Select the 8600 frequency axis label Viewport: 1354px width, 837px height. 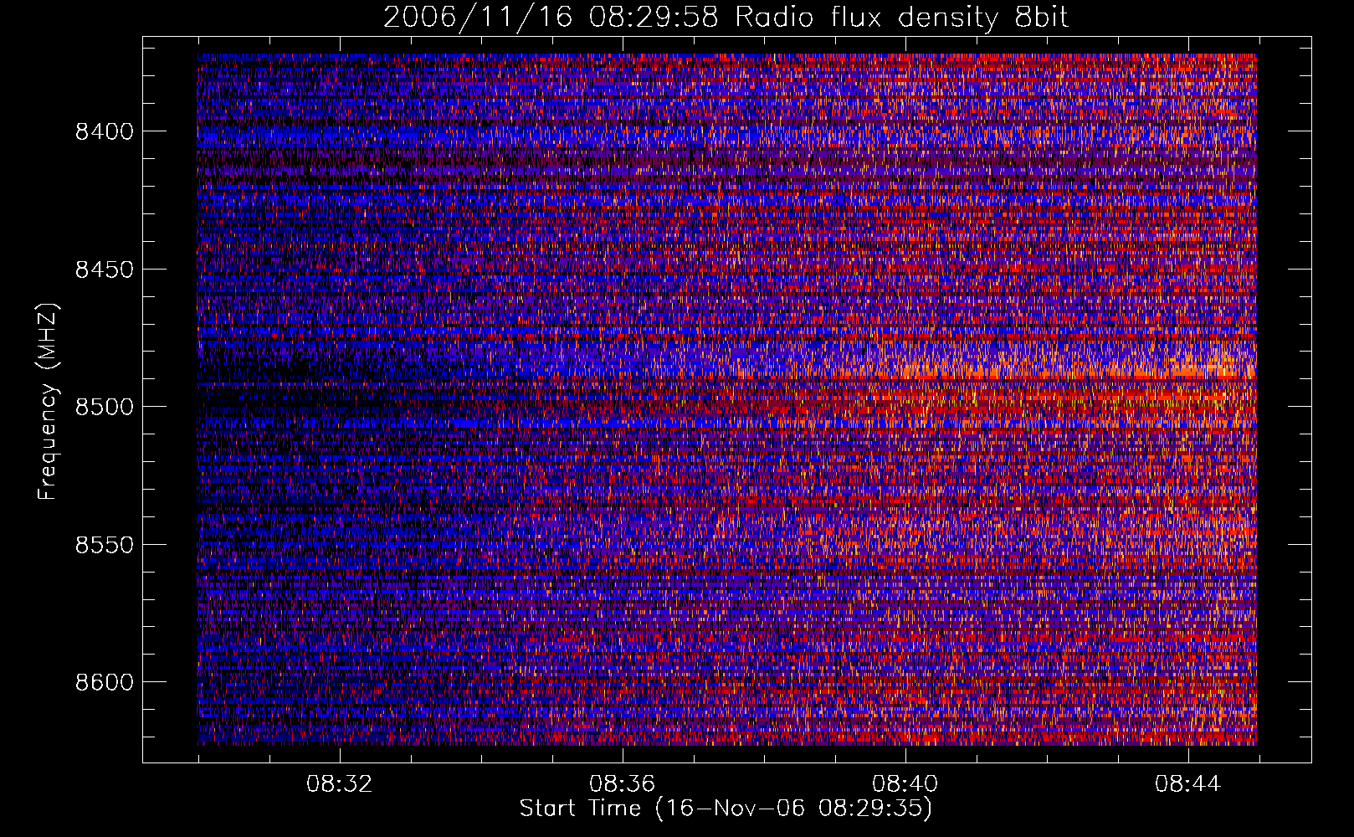[105, 682]
